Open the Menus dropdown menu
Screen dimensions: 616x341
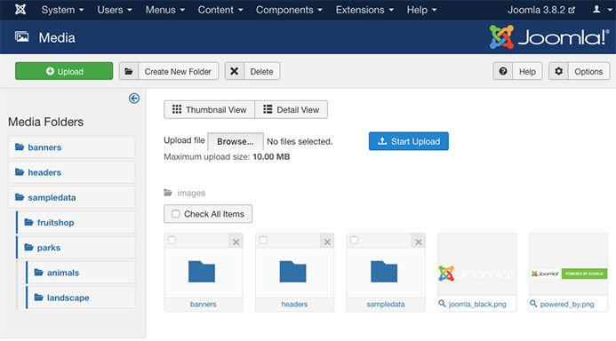(165, 10)
